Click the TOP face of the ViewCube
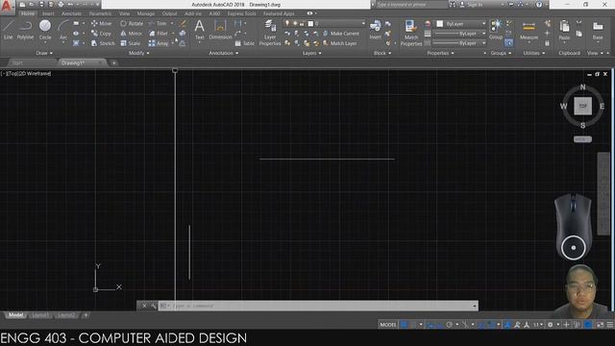 click(x=583, y=106)
